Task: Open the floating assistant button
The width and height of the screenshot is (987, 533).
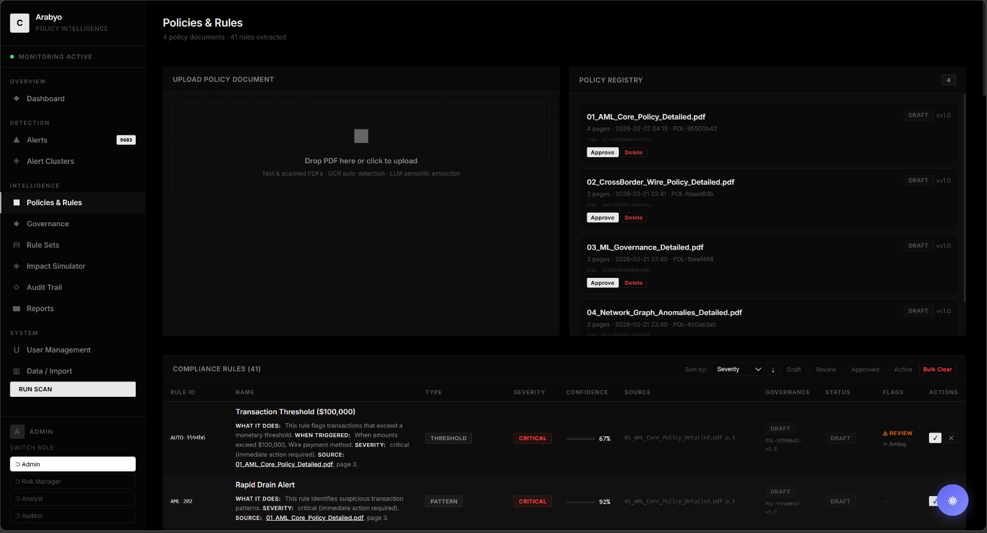Action: [952, 500]
